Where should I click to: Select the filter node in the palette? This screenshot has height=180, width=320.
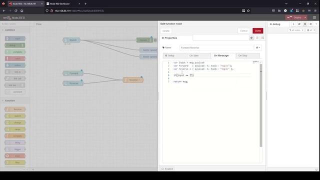click(x=15, y=162)
